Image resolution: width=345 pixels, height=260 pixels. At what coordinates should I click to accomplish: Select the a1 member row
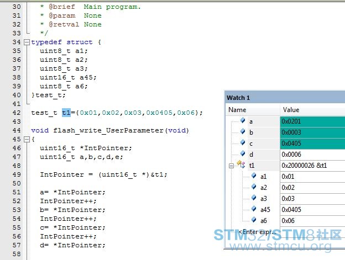point(285,177)
